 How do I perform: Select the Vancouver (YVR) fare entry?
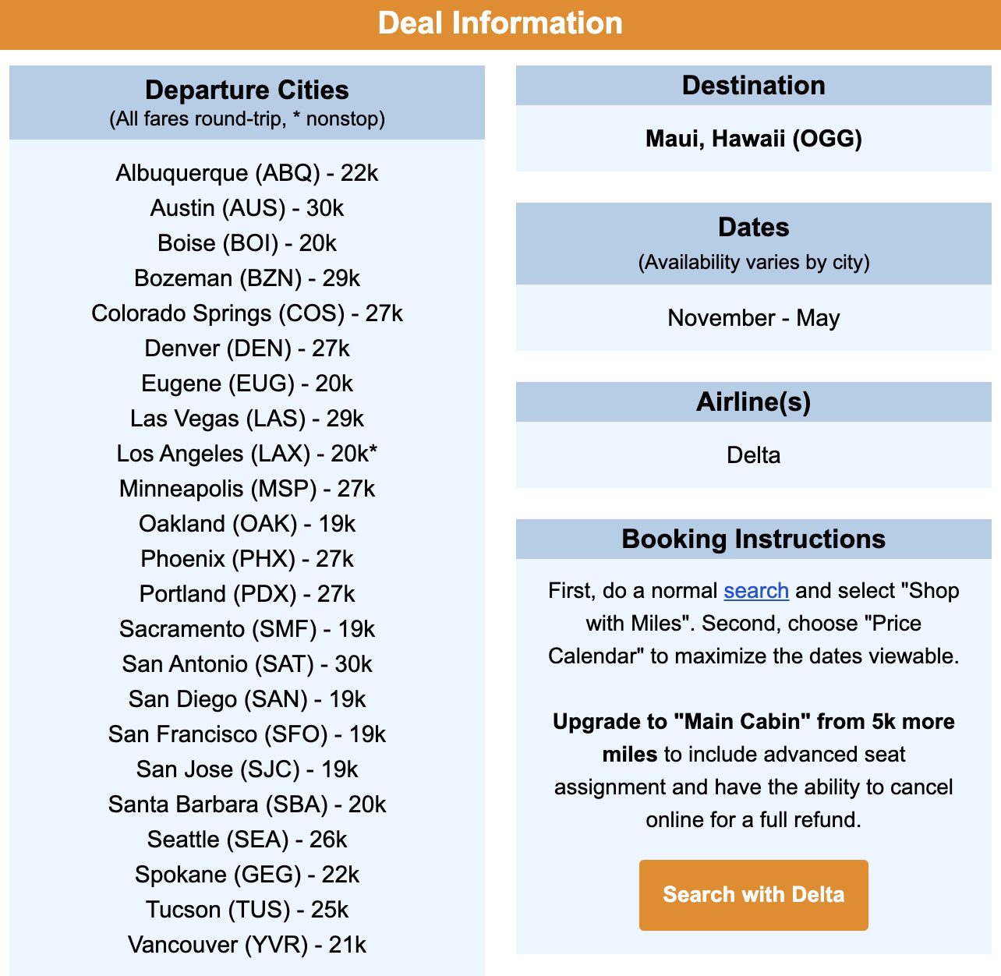tap(247, 945)
